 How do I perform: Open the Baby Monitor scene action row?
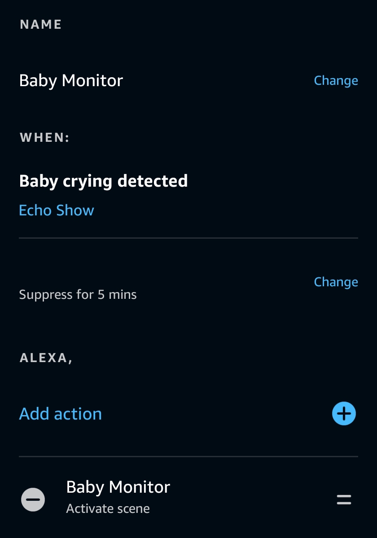tap(188, 498)
